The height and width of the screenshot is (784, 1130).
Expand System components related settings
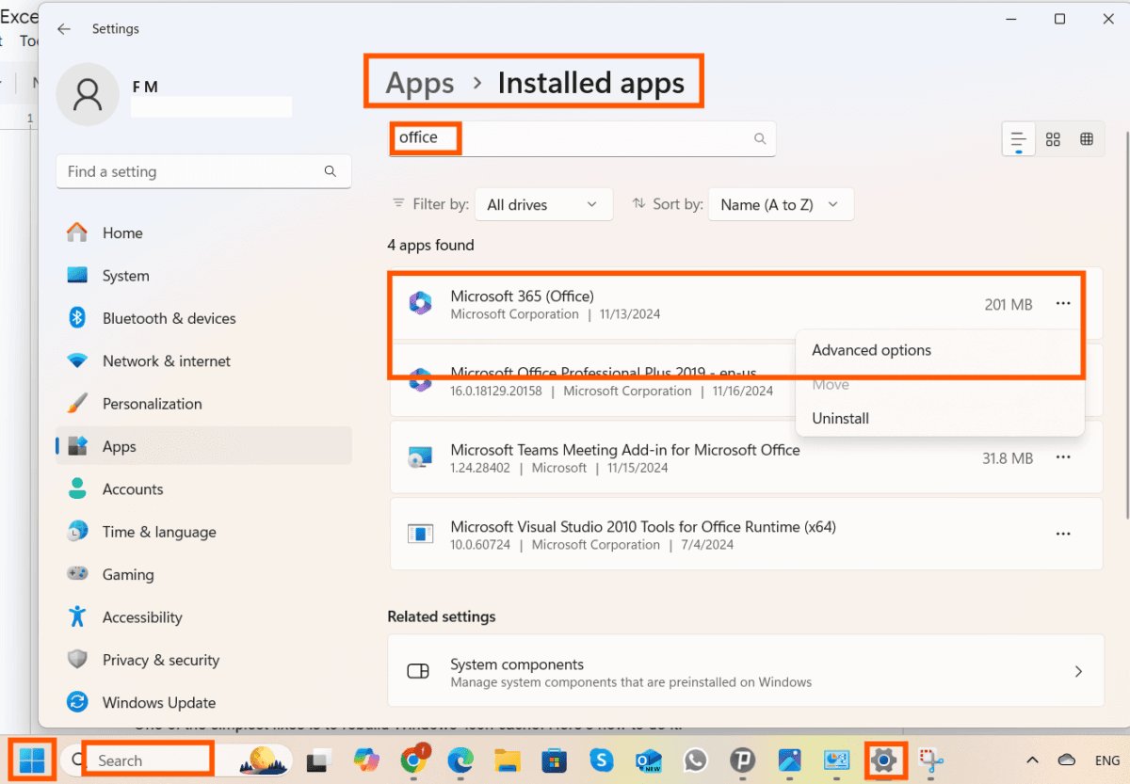tap(1078, 671)
